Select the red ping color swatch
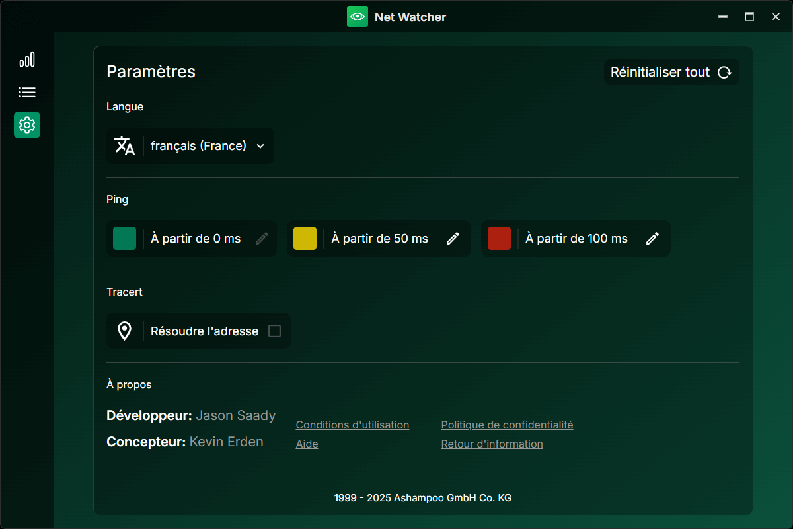This screenshot has width=793, height=529. [499, 239]
